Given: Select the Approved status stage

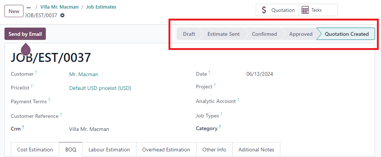Looking at the screenshot, I should pyautogui.click(x=301, y=34).
